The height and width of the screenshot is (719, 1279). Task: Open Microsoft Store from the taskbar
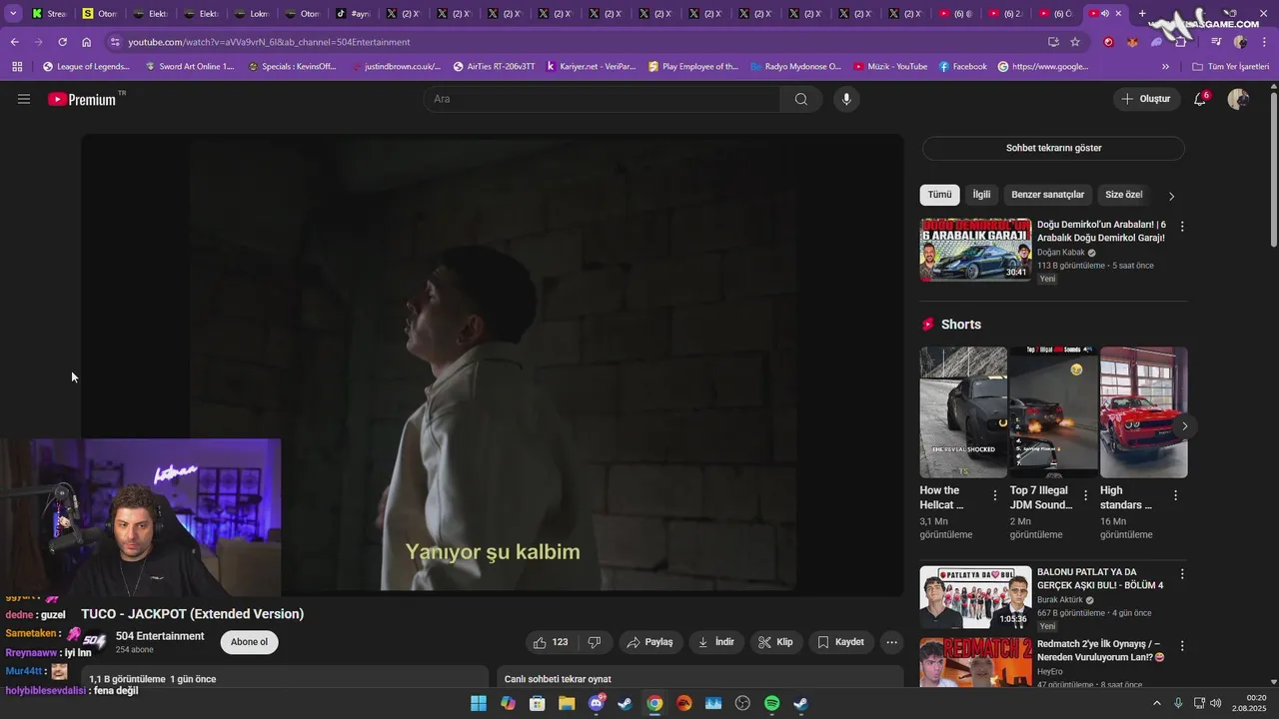(x=537, y=703)
